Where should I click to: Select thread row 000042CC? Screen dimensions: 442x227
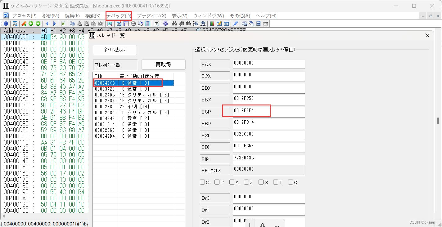click(133, 83)
